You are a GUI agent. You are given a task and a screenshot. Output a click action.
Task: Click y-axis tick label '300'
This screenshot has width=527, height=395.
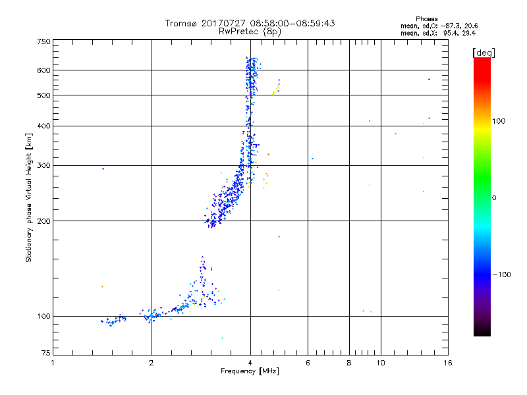(x=43, y=166)
